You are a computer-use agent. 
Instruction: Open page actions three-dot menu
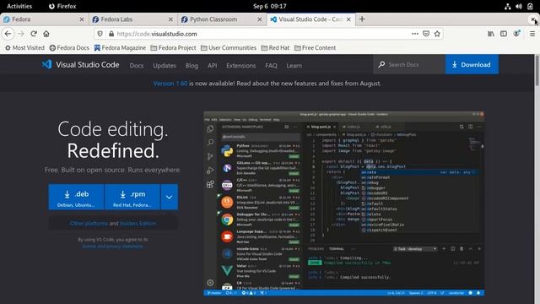(x=415, y=34)
